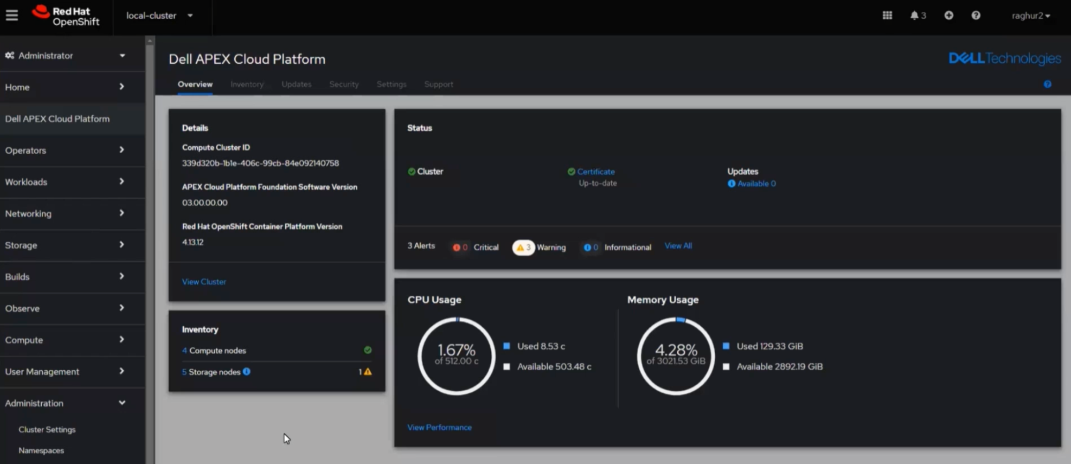Open the hamburger navigation menu
1071x464 pixels.
pyautogui.click(x=12, y=16)
